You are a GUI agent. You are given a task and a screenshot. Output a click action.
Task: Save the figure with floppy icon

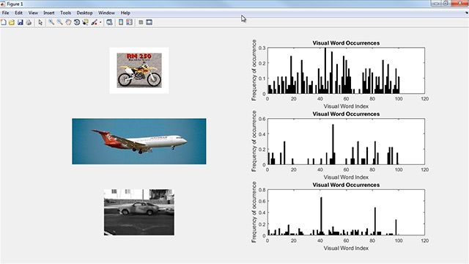pos(20,23)
